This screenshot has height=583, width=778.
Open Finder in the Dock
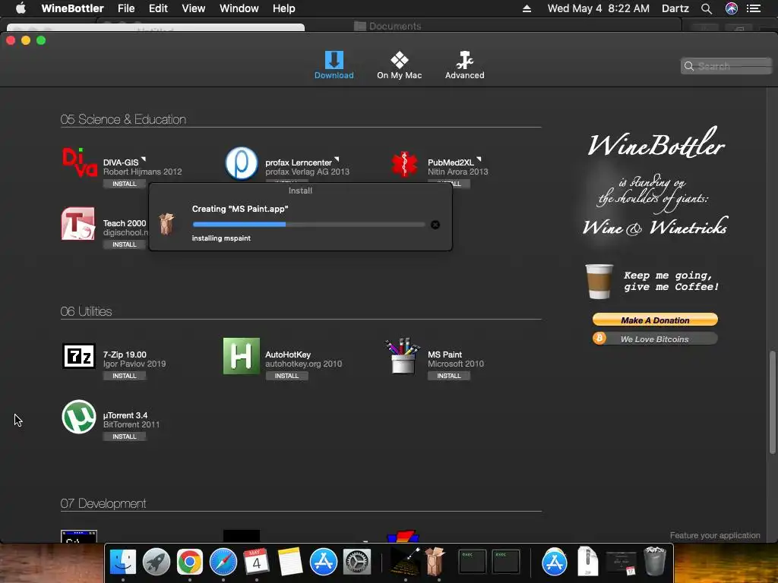coord(122,562)
